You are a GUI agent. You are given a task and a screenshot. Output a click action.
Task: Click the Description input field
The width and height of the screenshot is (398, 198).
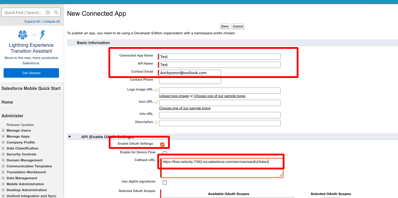coord(220,123)
